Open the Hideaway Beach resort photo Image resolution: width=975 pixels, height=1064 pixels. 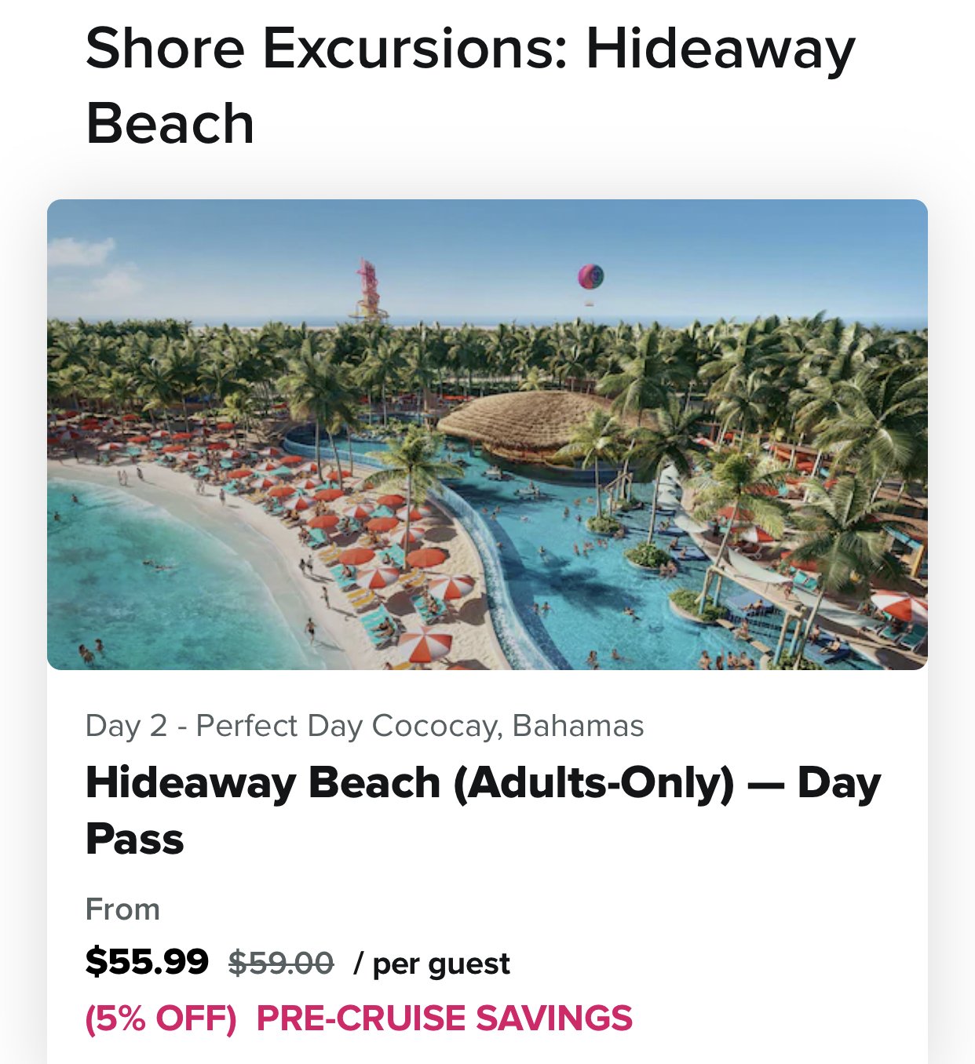click(487, 434)
